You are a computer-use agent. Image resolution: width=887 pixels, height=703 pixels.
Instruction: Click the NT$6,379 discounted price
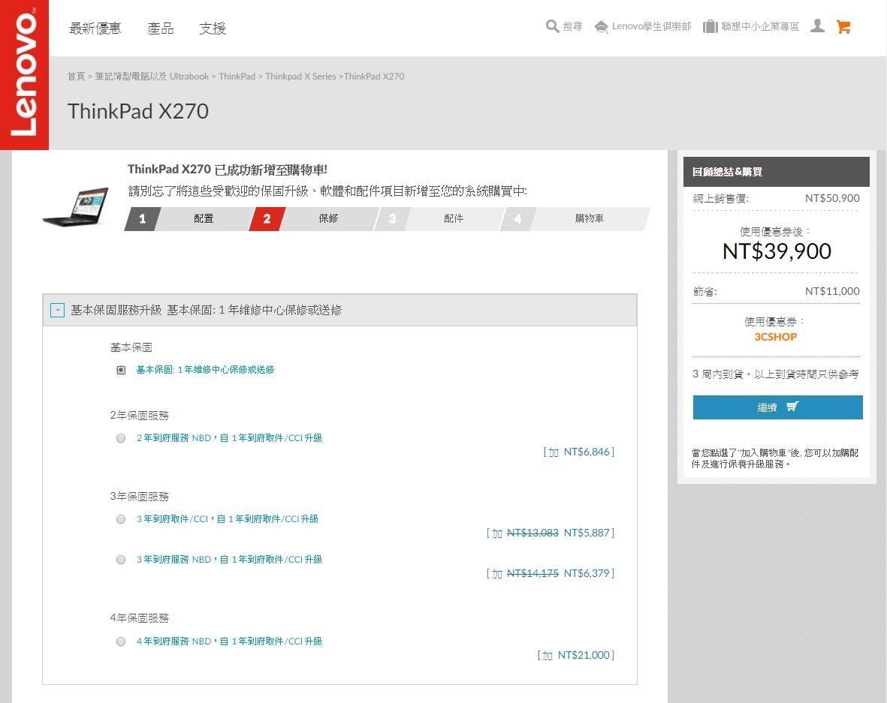coord(587,574)
